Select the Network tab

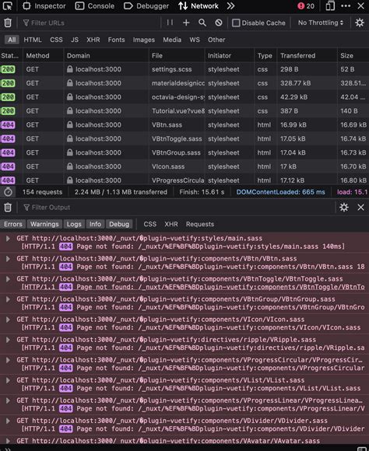pyautogui.click(x=199, y=5)
